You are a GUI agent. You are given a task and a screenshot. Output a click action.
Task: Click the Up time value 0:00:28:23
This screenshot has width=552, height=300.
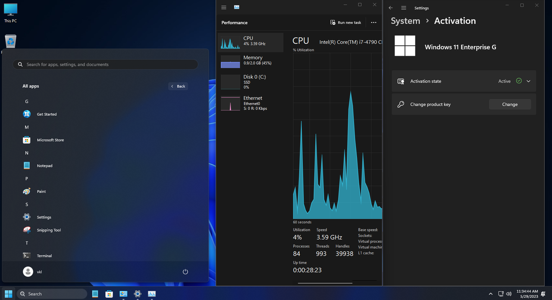pos(307,270)
